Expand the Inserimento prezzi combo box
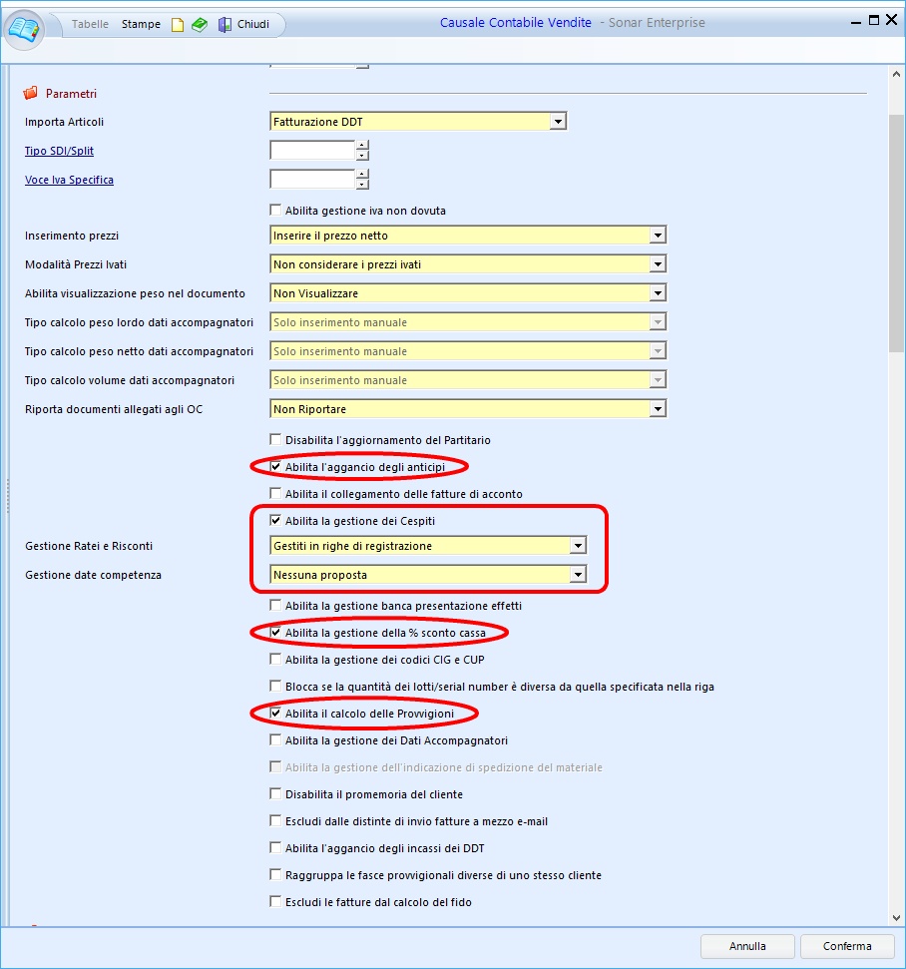Viewport: 906px width, 969px height. 657,236
